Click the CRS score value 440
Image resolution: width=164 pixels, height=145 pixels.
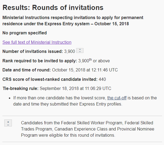click(102, 79)
